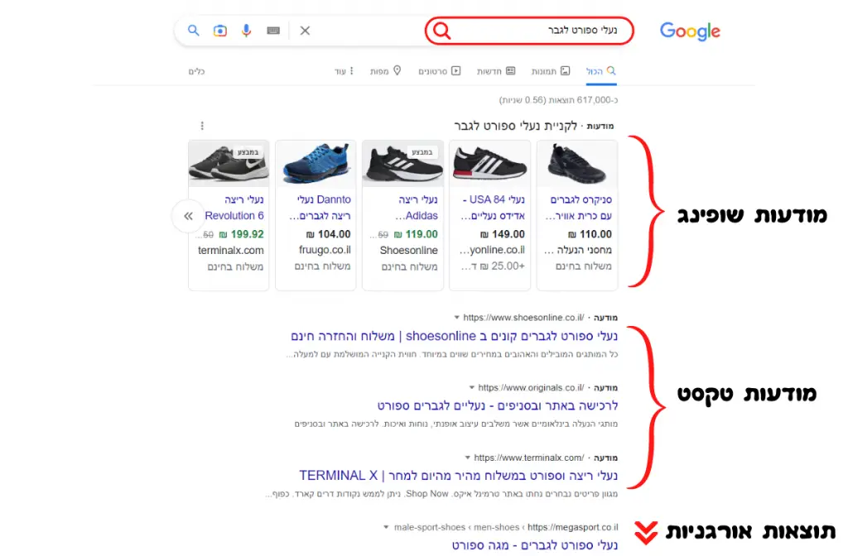Screen dimensions: 848x556
Task: Start voice search with microphone icon
Action: (246, 31)
